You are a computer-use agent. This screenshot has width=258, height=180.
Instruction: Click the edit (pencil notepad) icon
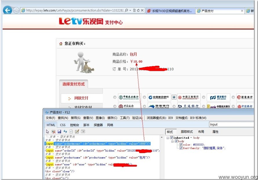click(x=77, y=132)
